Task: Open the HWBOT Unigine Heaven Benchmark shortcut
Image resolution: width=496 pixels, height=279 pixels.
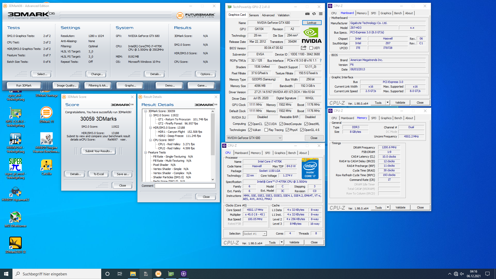Action: [47, 143]
